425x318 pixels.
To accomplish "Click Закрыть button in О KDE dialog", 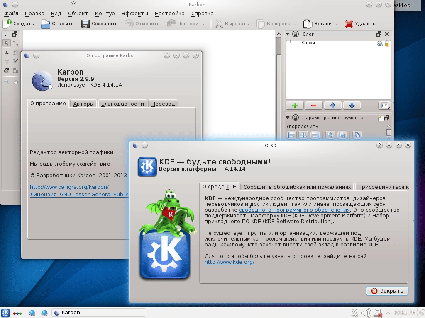I will (x=387, y=291).
